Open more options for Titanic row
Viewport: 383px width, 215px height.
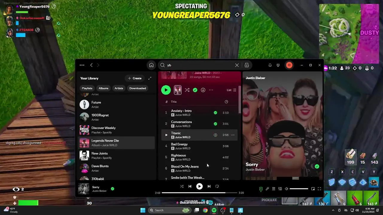coord(232,135)
